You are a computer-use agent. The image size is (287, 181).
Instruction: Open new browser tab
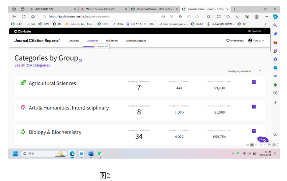[x=234, y=9]
